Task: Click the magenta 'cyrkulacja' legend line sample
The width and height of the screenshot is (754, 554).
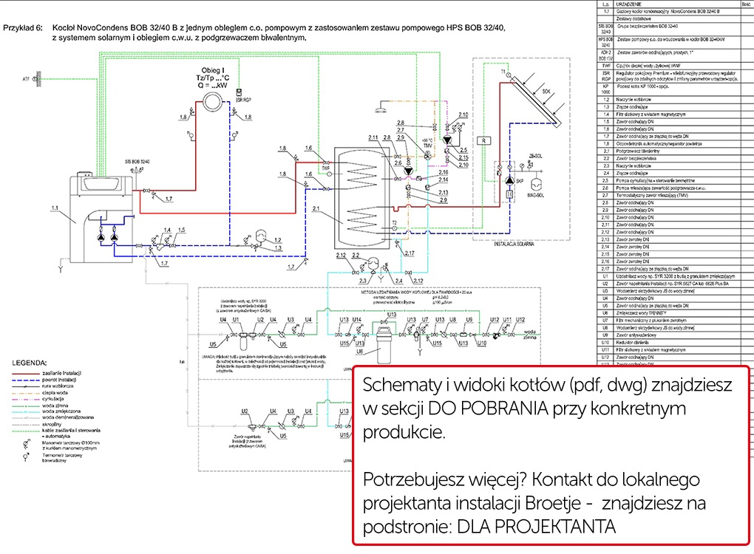Action: pos(25,399)
